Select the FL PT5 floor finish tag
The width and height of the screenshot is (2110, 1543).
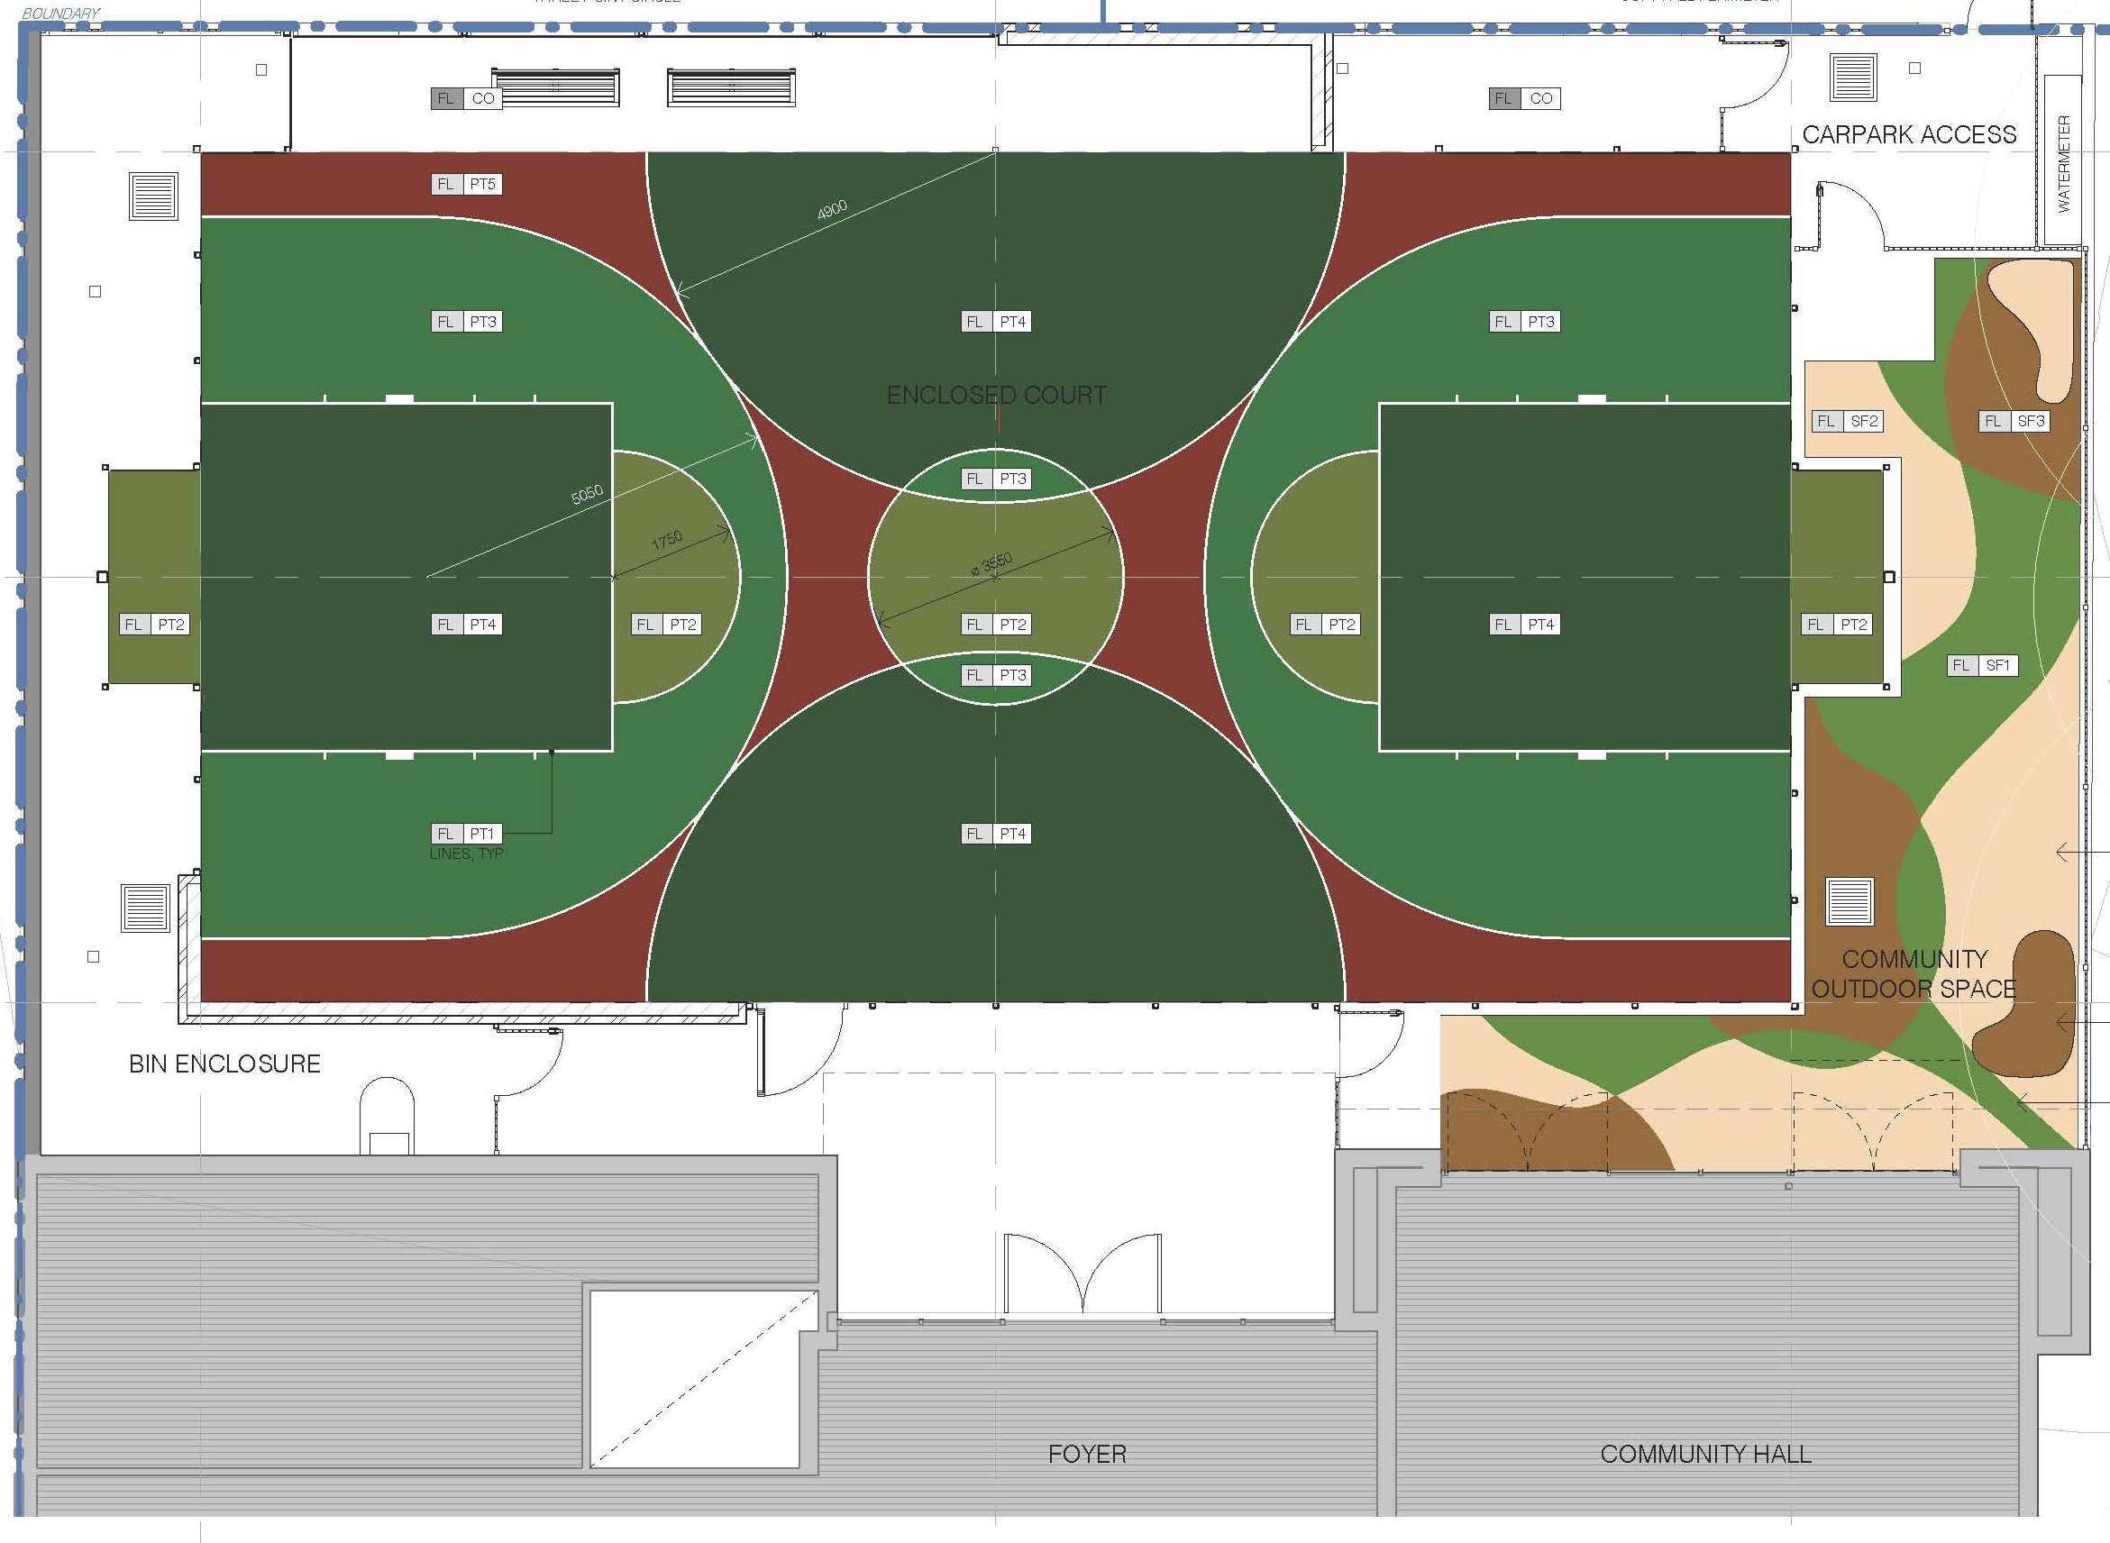(466, 184)
